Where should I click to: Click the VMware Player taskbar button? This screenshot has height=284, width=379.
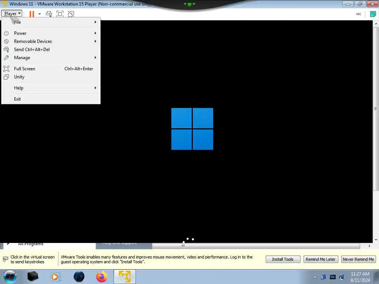click(x=125, y=277)
